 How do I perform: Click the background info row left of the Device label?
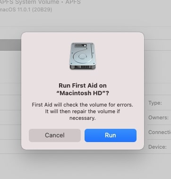[x=10, y=146]
